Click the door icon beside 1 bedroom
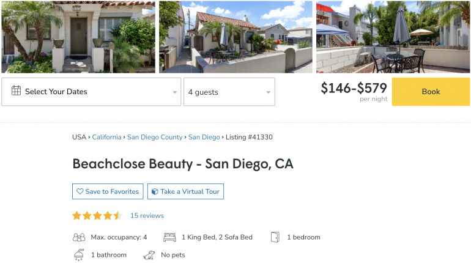This screenshot has width=471, height=263. click(275, 237)
